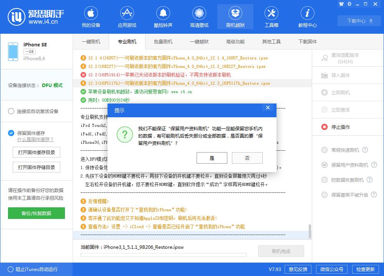Open settings gear in title bar

click(x=349, y=4)
